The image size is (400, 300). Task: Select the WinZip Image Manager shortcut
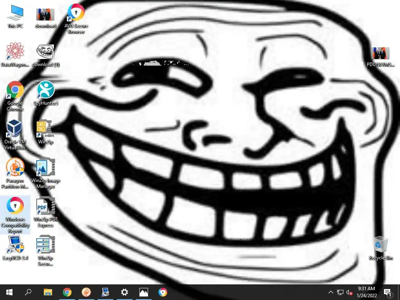[x=46, y=173]
